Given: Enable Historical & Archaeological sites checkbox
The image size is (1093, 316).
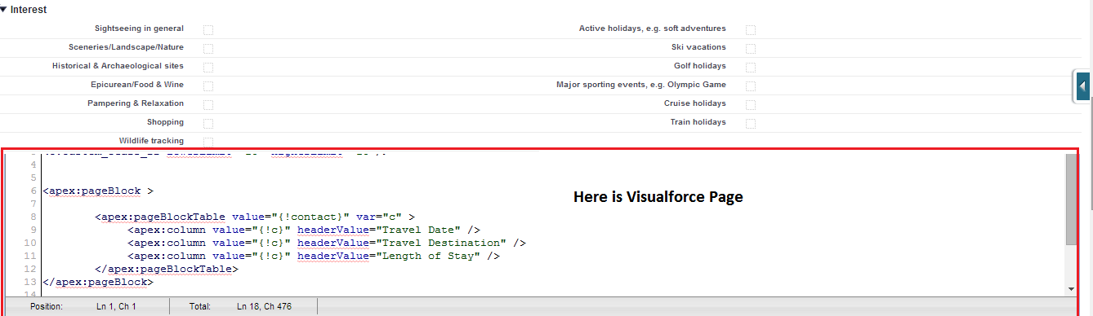Looking at the screenshot, I should coord(208,67).
